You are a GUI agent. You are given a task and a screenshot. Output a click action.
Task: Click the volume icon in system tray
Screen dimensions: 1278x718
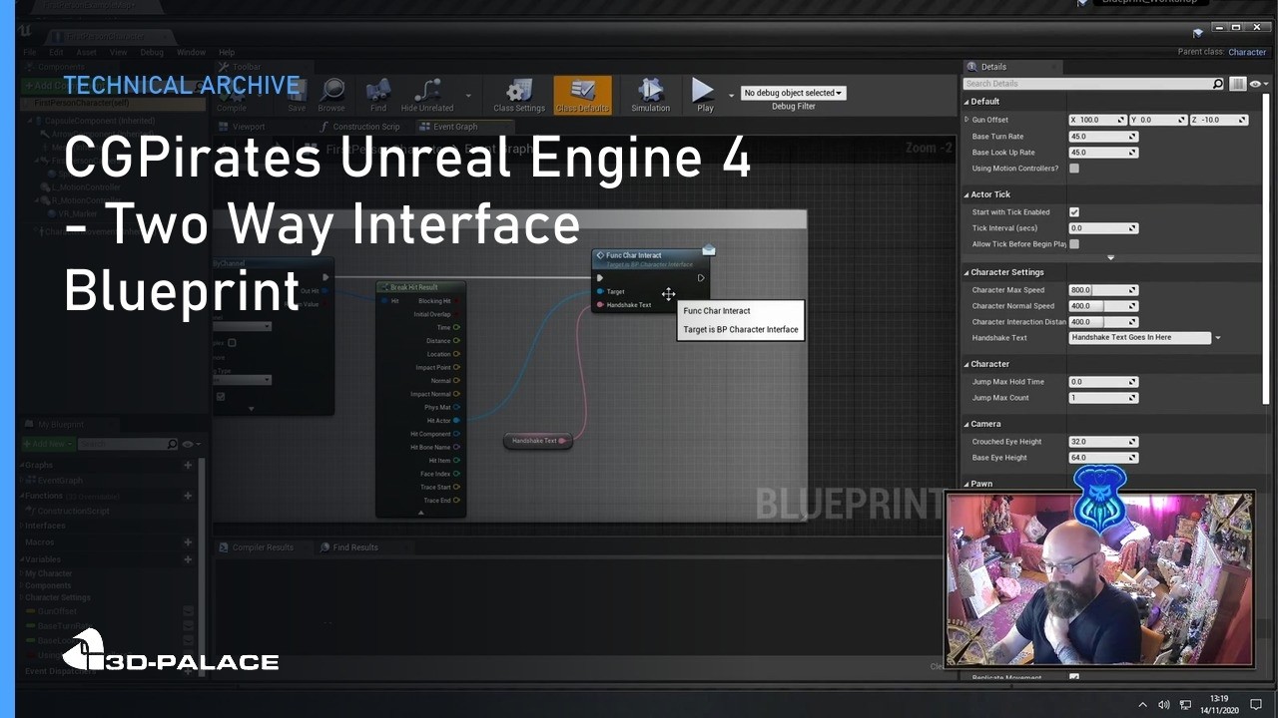pyautogui.click(x=1164, y=705)
